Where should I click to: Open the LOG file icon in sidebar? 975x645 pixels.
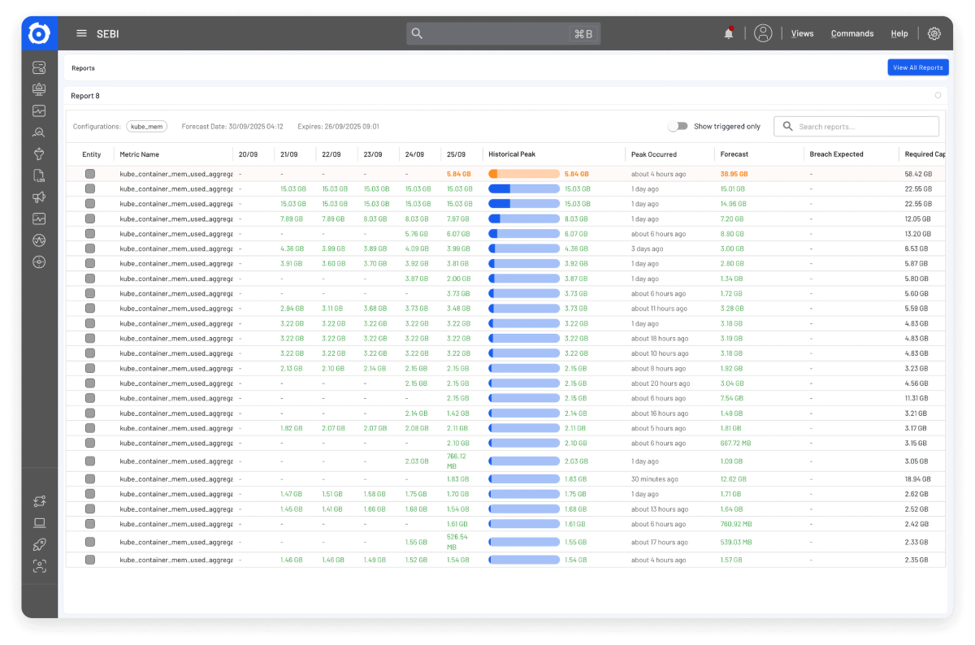(39, 175)
